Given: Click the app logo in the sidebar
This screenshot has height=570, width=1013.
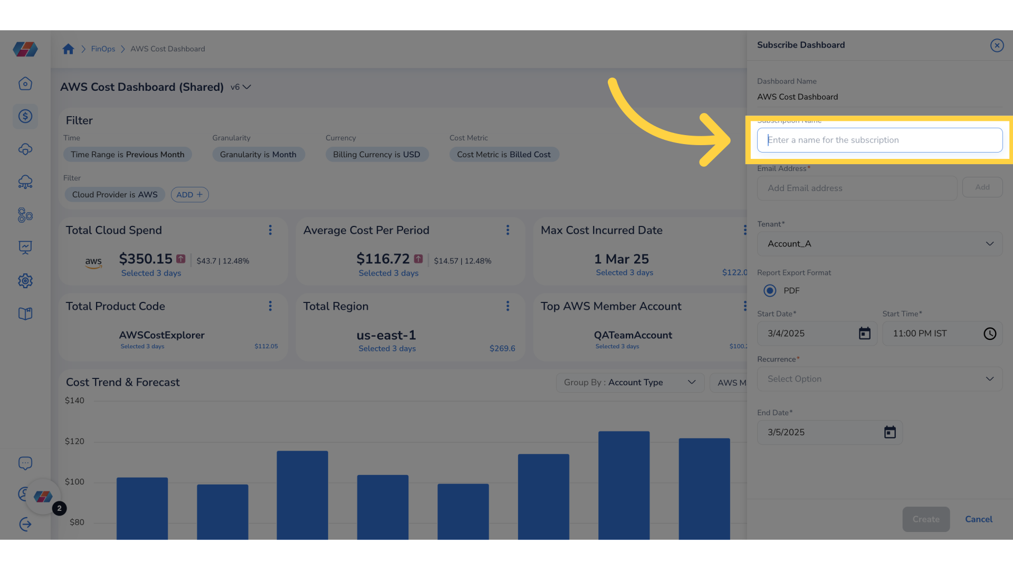Looking at the screenshot, I should click(25, 49).
